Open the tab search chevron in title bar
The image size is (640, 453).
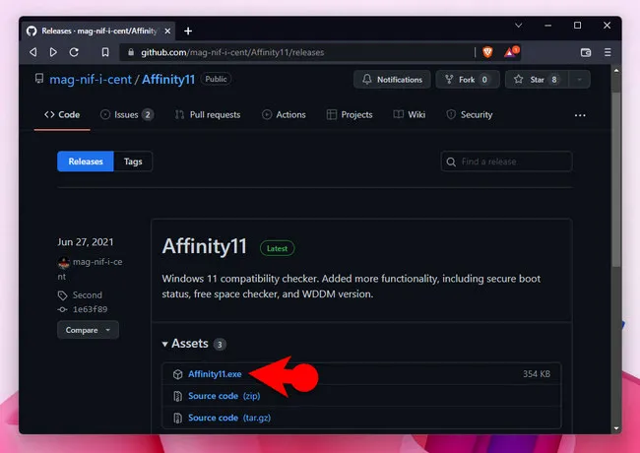pos(518,26)
